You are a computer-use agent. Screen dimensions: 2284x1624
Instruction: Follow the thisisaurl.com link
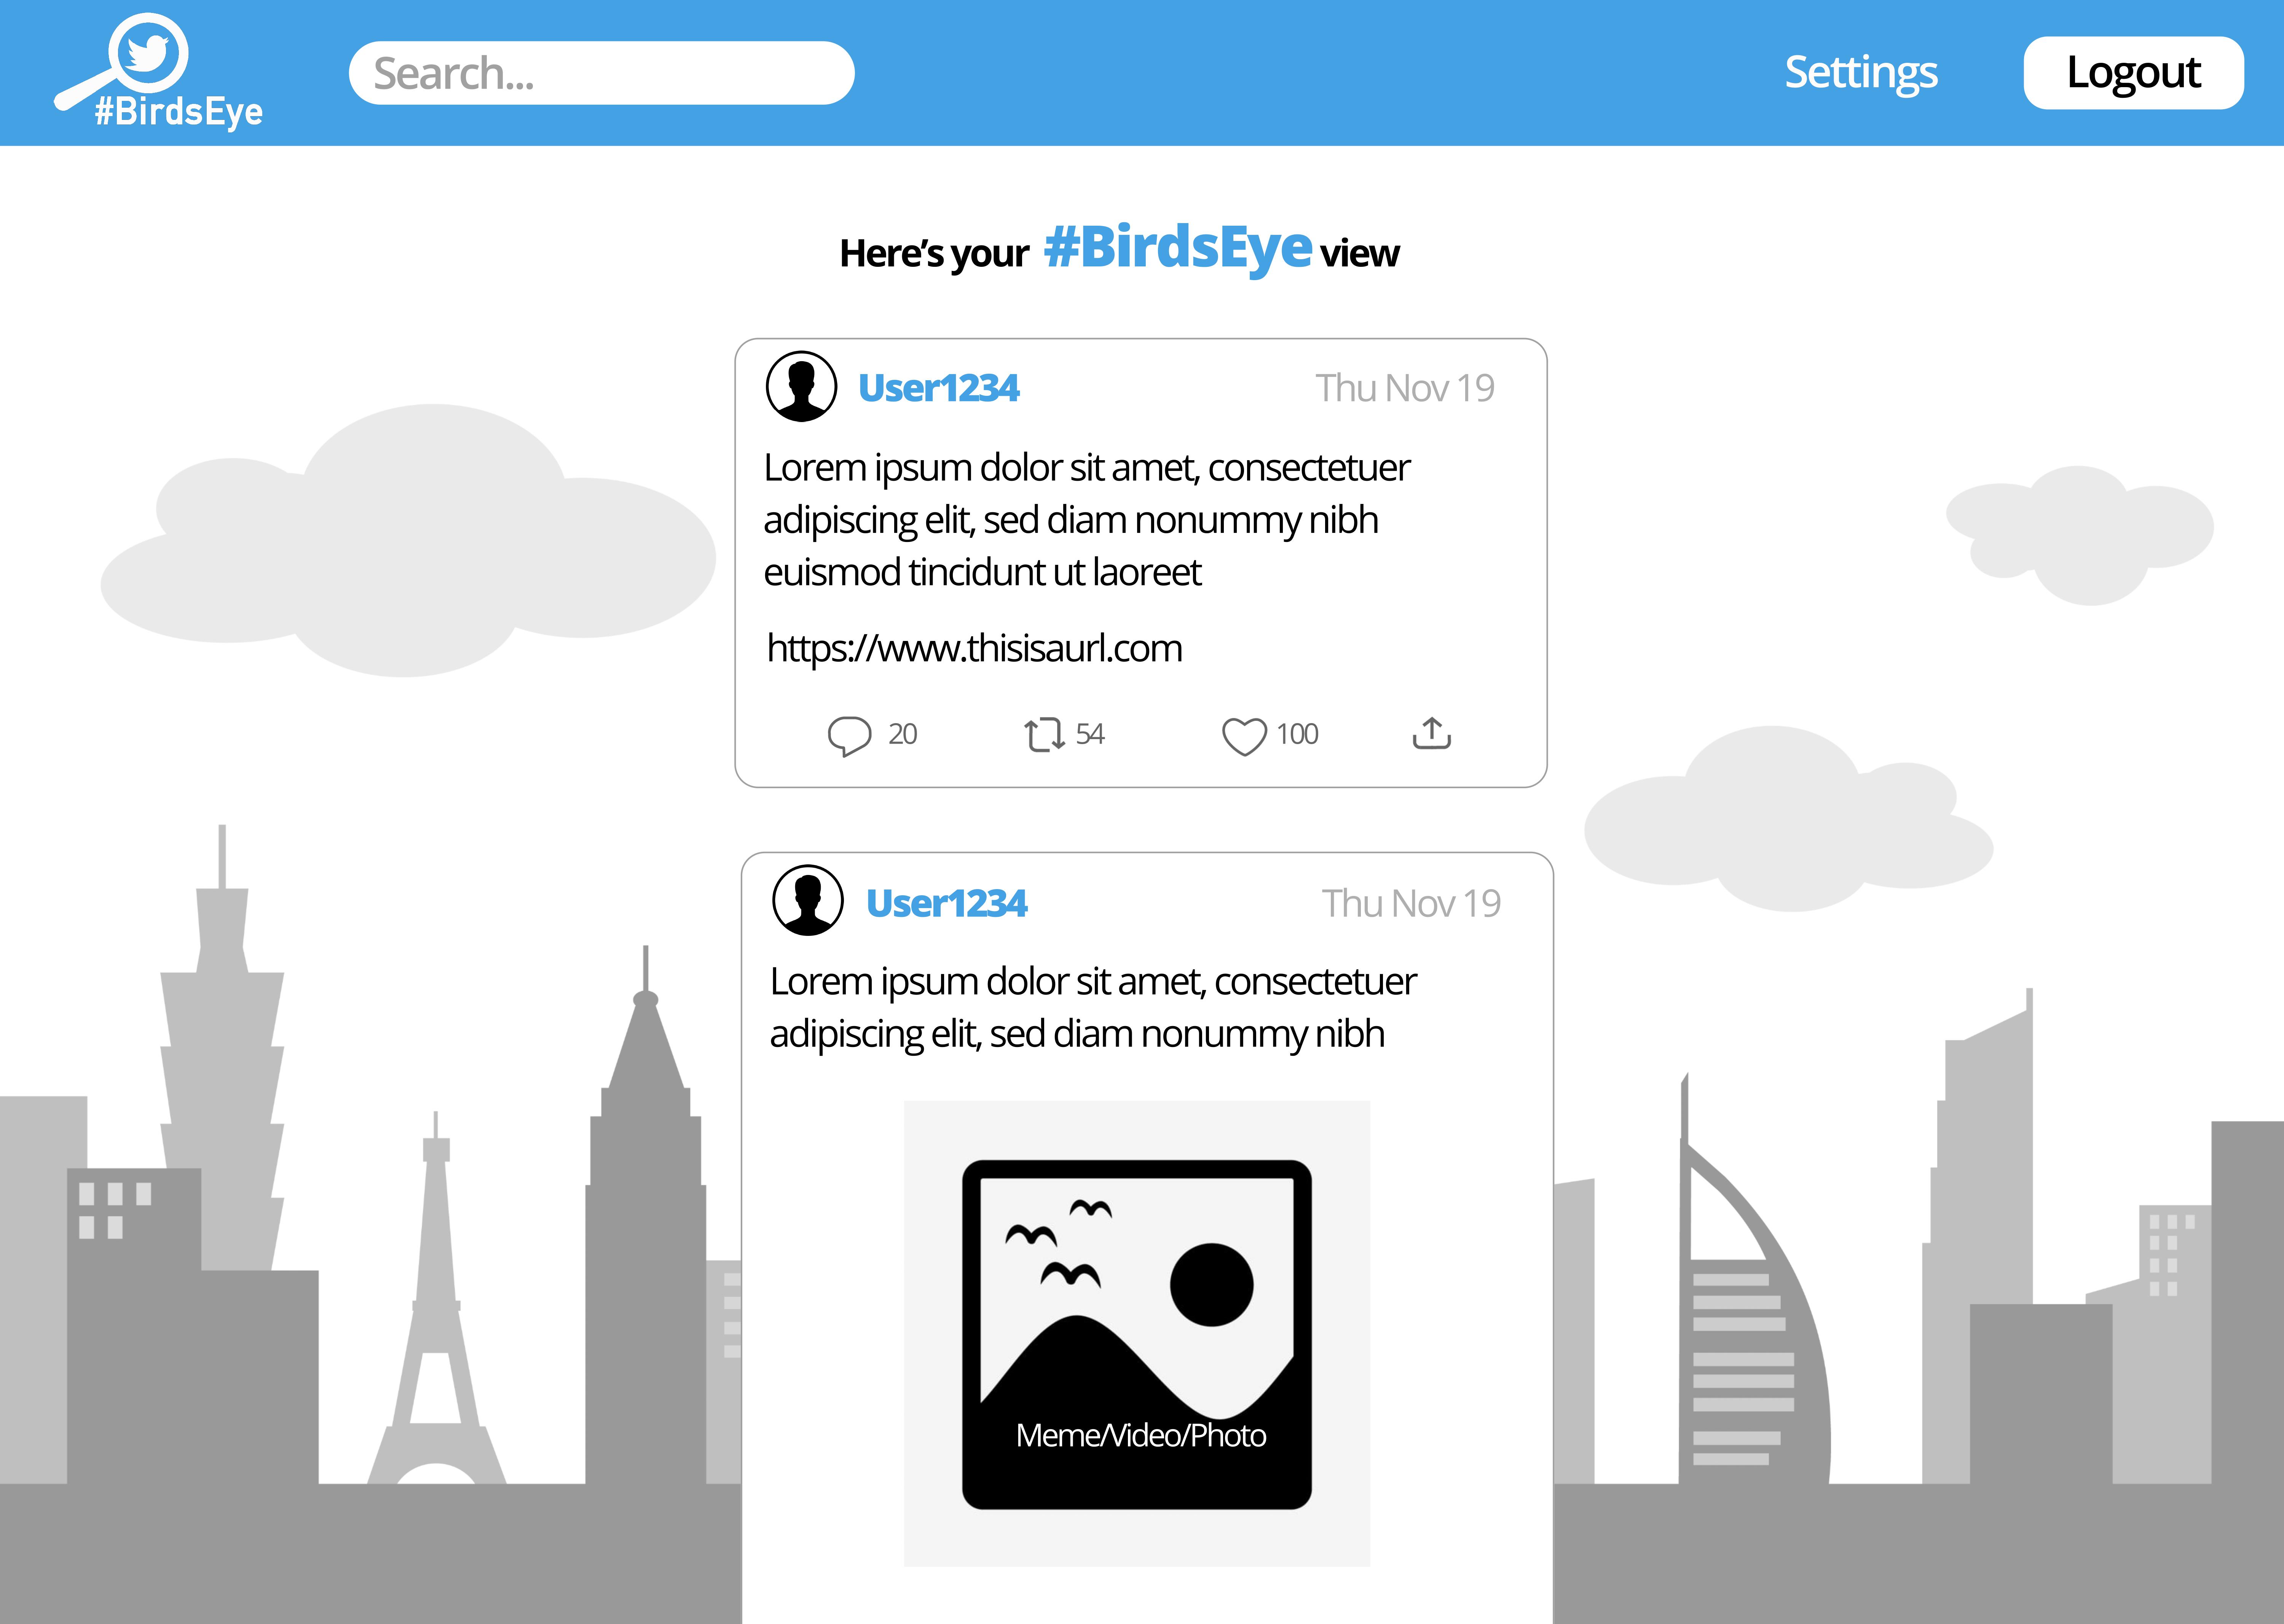[974, 648]
